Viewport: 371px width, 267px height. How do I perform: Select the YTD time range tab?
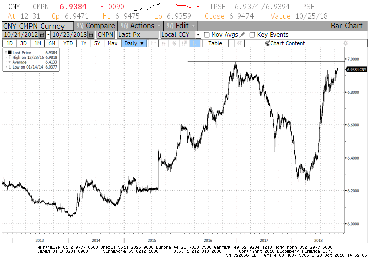point(68,43)
